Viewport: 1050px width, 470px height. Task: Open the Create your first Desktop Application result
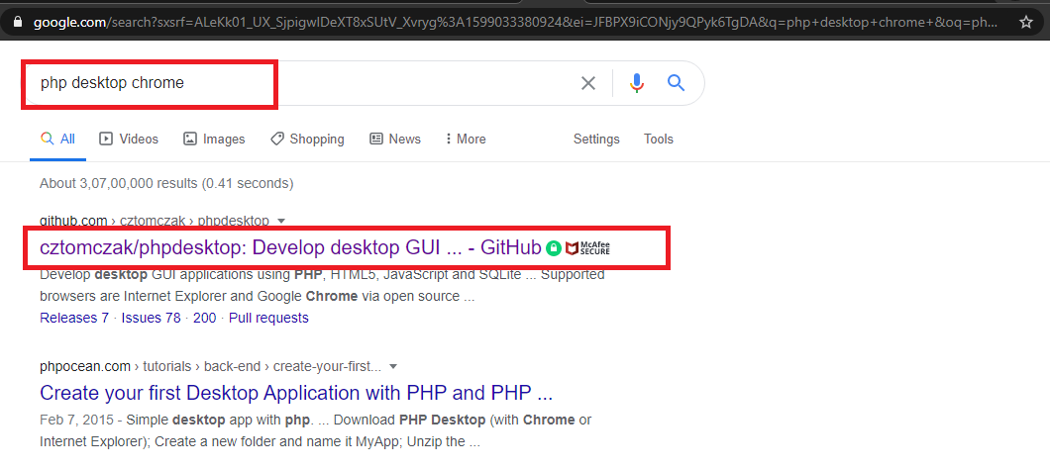(295, 392)
